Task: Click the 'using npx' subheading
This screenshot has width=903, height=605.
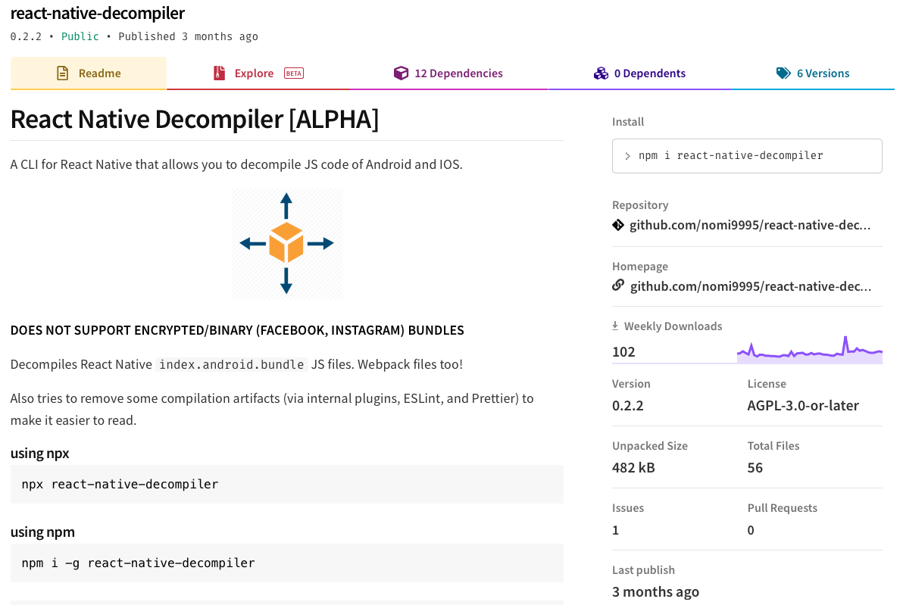Action: [39, 453]
